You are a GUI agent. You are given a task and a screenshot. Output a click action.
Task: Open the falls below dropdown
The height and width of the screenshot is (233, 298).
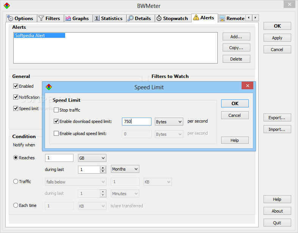(x=75, y=182)
